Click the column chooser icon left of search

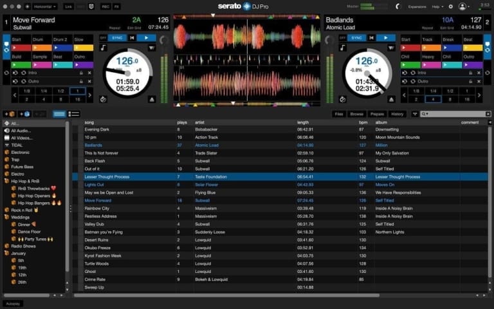click(x=415, y=114)
